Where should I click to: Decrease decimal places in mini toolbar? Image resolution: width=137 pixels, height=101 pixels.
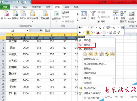click(x=114, y=33)
